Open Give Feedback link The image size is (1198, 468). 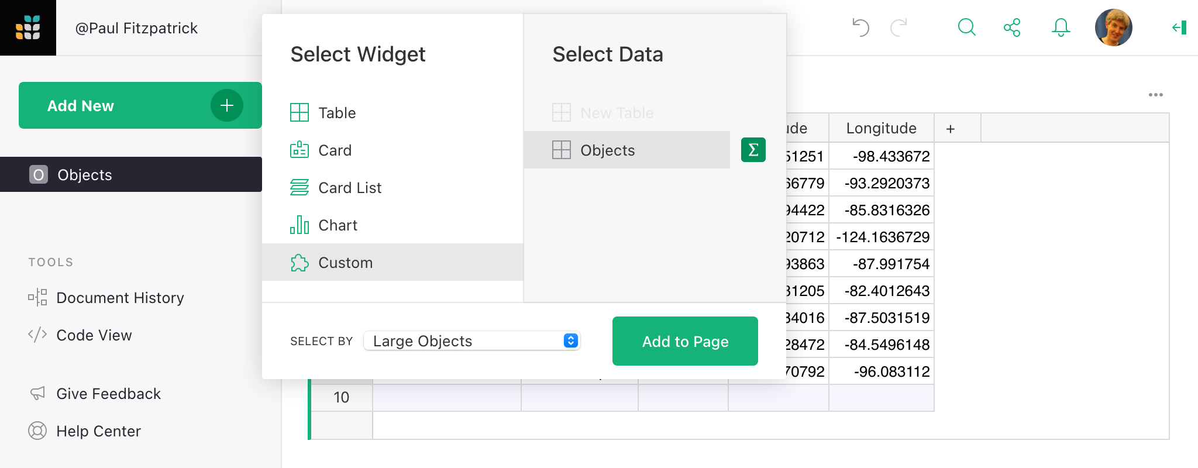click(x=108, y=393)
